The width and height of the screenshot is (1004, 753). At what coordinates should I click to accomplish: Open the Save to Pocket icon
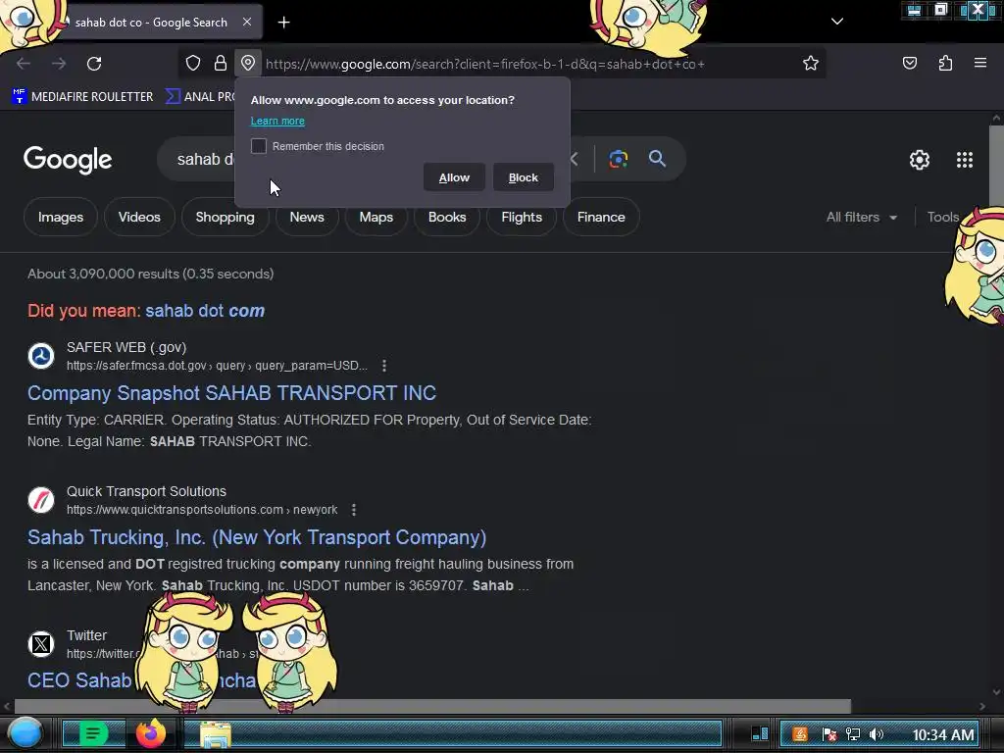click(909, 63)
